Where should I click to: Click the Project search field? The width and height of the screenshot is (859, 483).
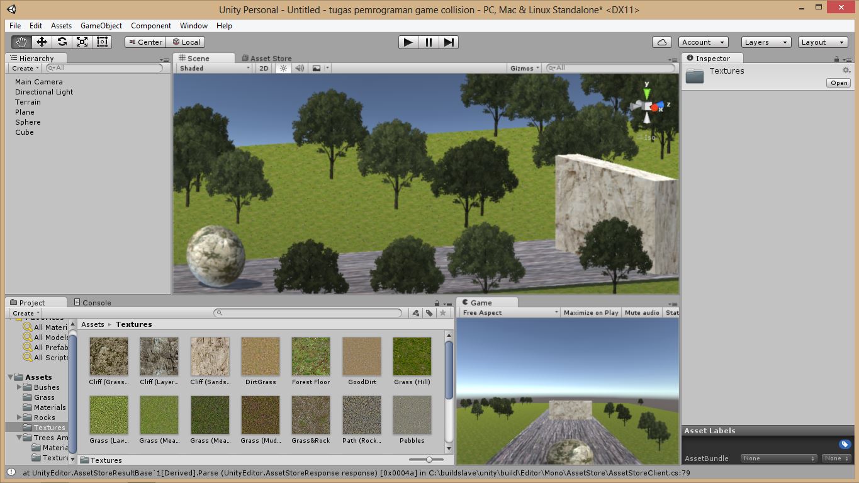pos(308,313)
